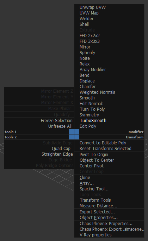Add the Weighted Normals modifier
The width and height of the screenshot is (148, 241).
(x=97, y=92)
